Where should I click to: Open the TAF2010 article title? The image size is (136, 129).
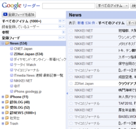pyautogui.click(x=127, y=103)
